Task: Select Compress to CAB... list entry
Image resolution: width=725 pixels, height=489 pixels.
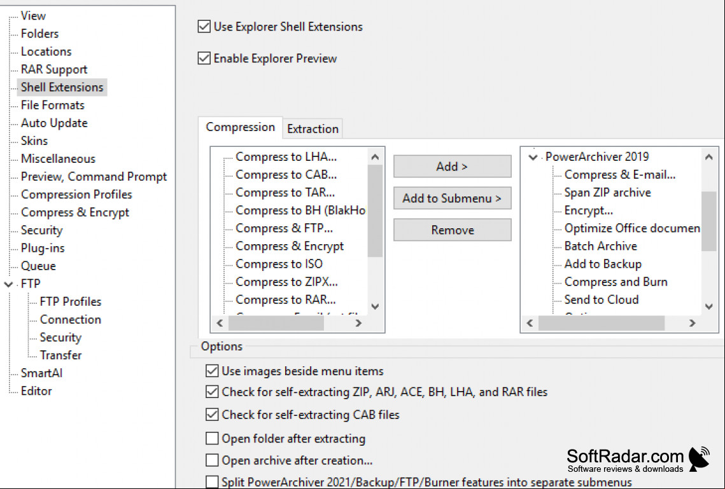Action: 286,175
